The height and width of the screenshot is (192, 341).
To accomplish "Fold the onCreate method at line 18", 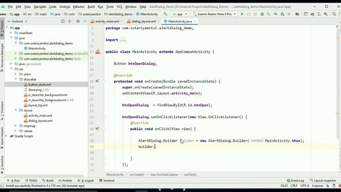I will 104,82.
